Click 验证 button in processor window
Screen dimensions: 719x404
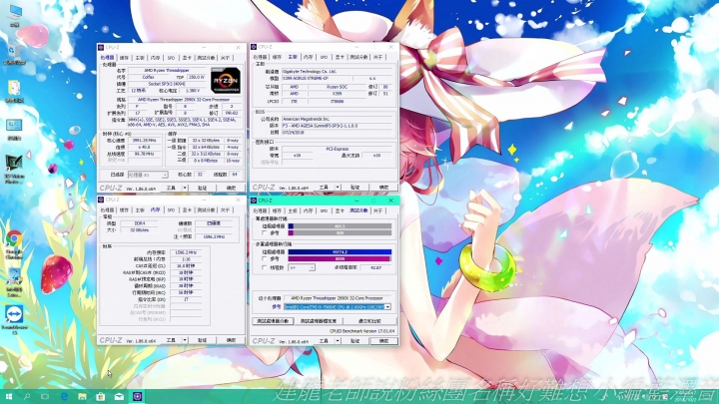(x=202, y=188)
